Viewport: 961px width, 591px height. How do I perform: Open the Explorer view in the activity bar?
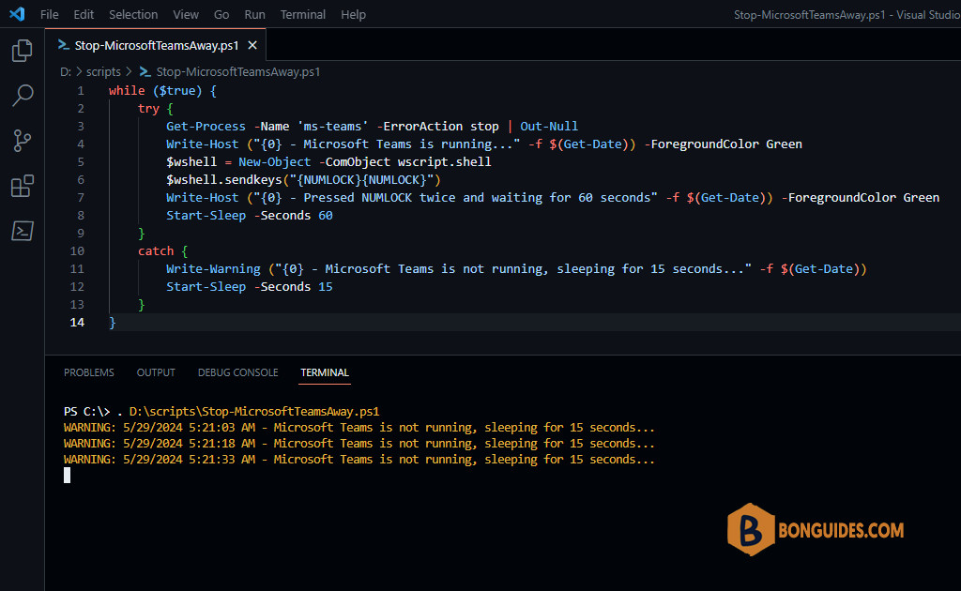click(x=23, y=51)
